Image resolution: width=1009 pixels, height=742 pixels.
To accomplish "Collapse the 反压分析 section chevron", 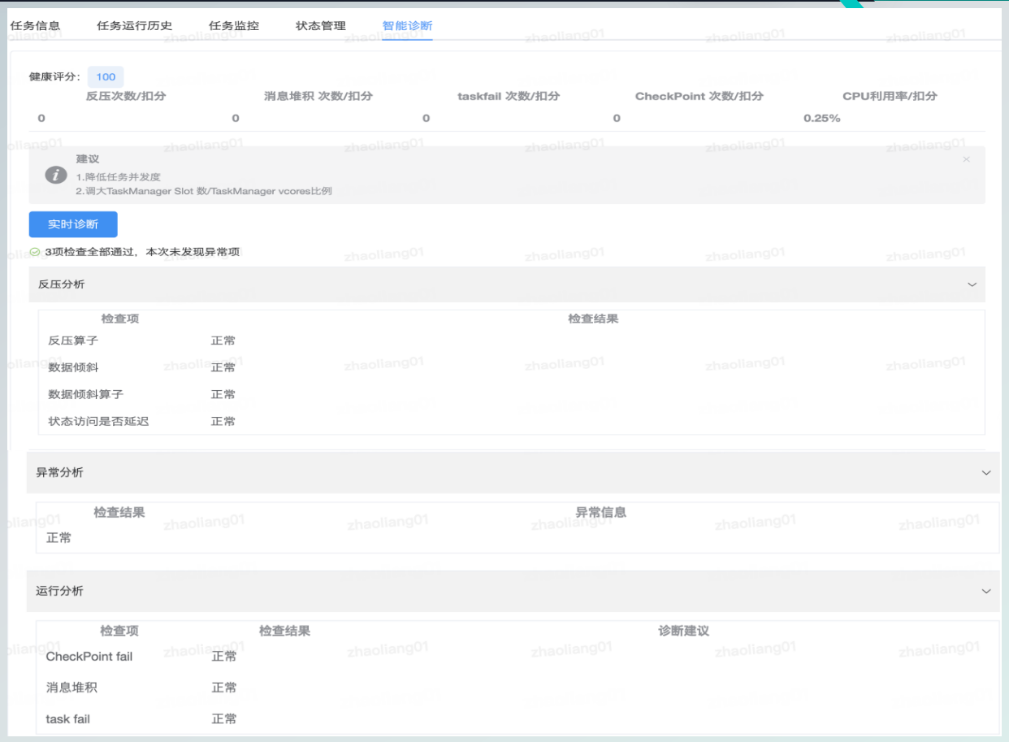I will 972,284.
